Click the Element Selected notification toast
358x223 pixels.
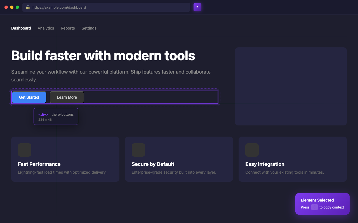point(322,204)
